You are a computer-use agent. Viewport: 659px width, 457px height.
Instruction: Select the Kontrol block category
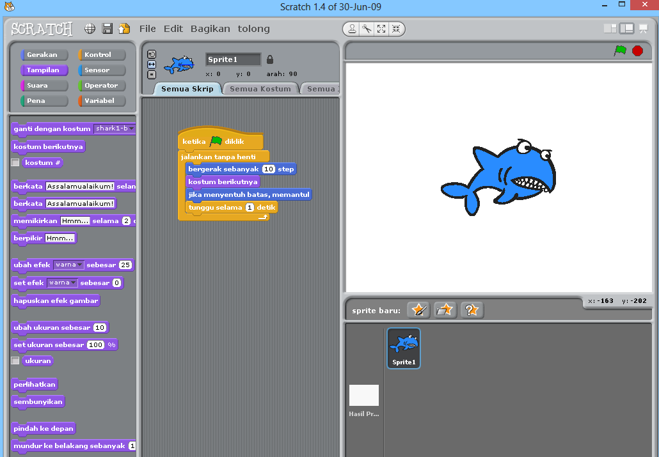tap(101, 54)
